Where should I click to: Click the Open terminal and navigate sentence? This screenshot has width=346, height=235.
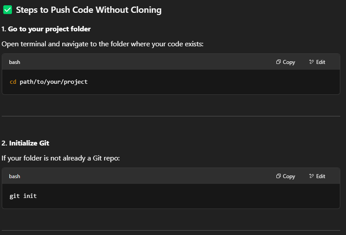(102, 45)
